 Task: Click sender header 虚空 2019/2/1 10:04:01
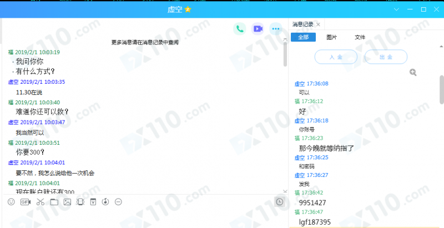pos(37,163)
